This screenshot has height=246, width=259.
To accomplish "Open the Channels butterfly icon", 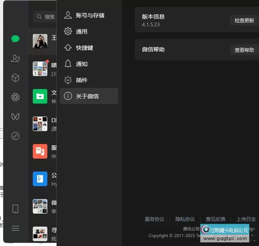I will (x=15, y=117).
